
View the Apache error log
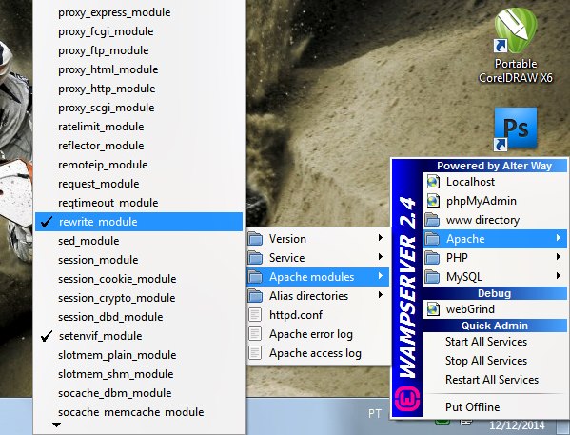pyautogui.click(x=318, y=334)
